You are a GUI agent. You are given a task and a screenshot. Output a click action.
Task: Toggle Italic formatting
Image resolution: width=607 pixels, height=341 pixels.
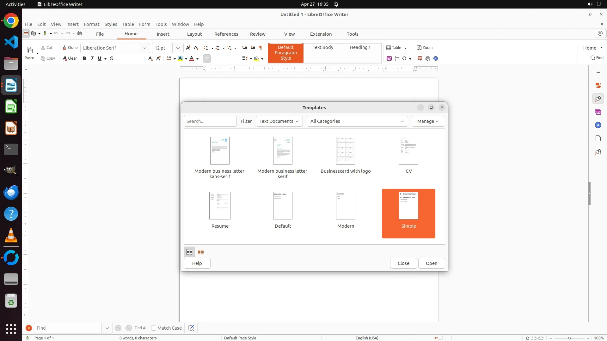(x=92, y=58)
